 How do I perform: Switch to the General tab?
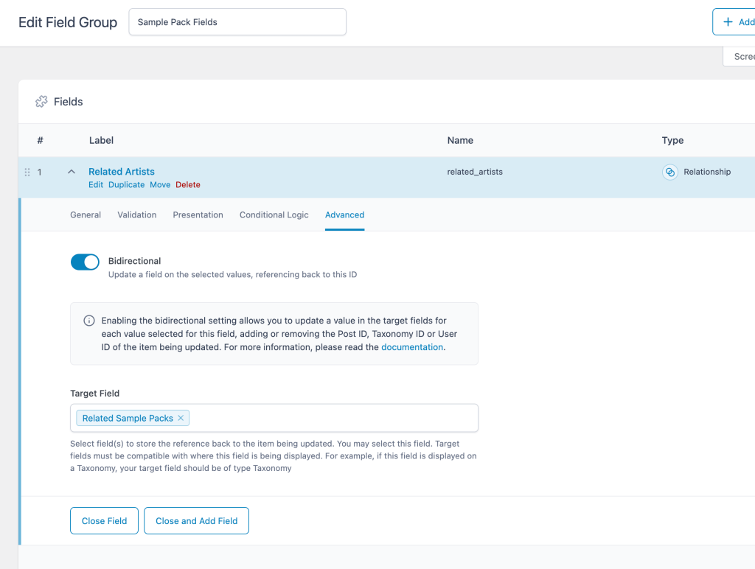[86, 215]
